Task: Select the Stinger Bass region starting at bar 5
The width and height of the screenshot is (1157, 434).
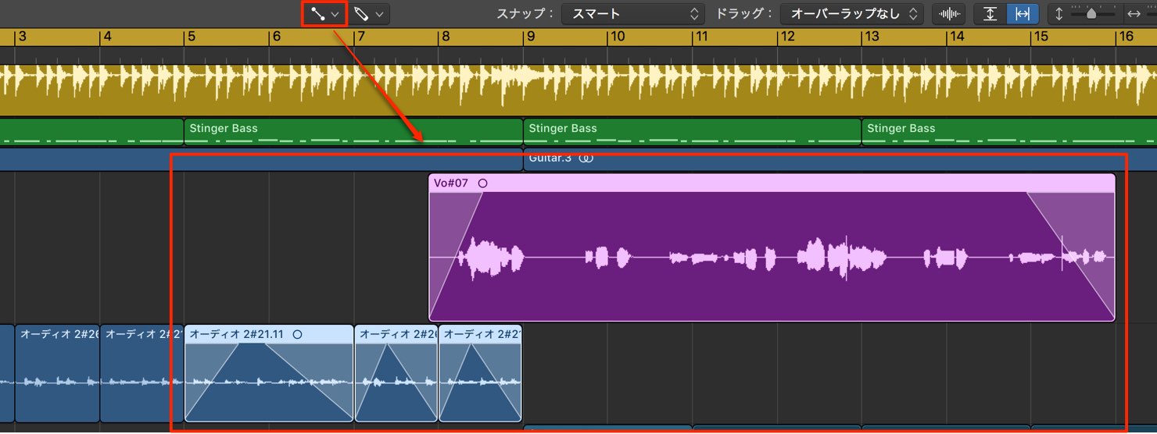Action: 353,132
